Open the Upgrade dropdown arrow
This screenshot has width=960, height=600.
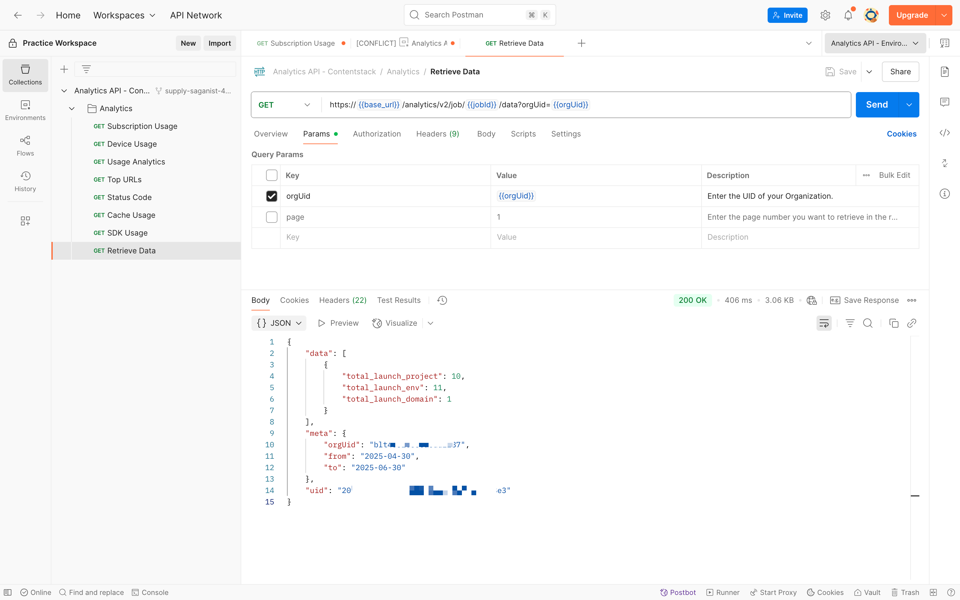pos(944,15)
